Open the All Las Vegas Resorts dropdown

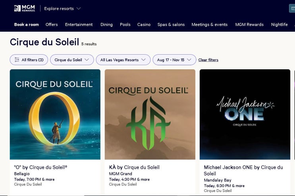(123, 60)
